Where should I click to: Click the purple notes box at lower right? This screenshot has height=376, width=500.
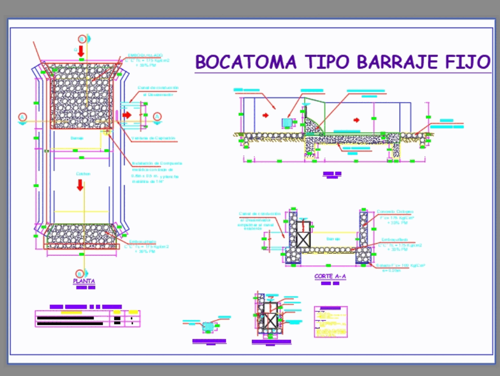tap(330, 321)
